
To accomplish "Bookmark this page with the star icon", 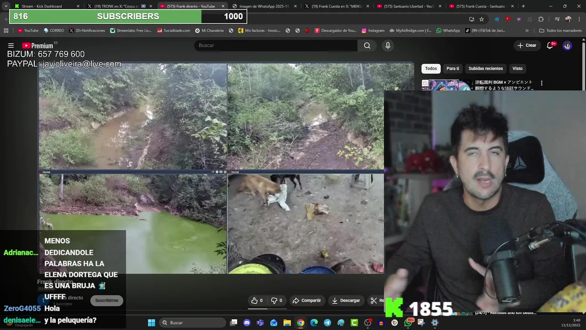I will [x=482, y=19].
